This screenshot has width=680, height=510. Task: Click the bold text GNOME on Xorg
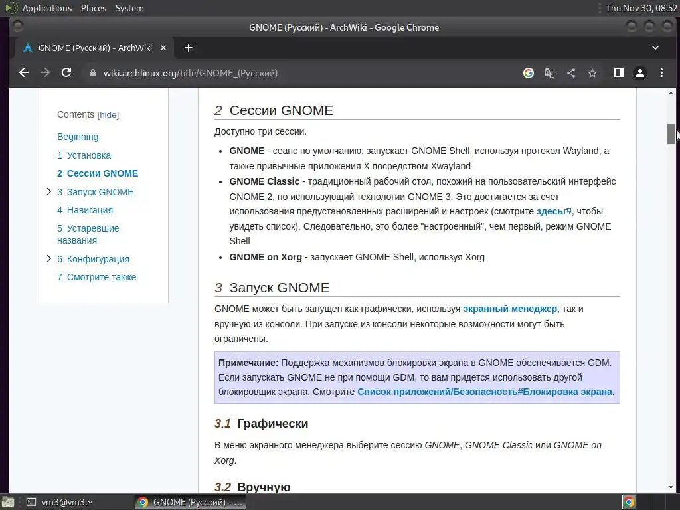tap(266, 257)
